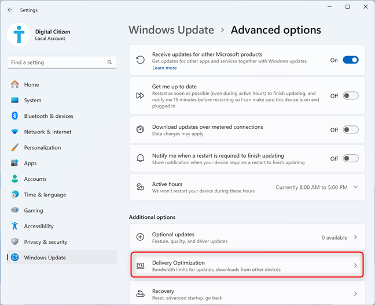Viewport: 375px width, 305px height.
Task: Go back to Windows Update breadcrumb
Action: (x=171, y=30)
